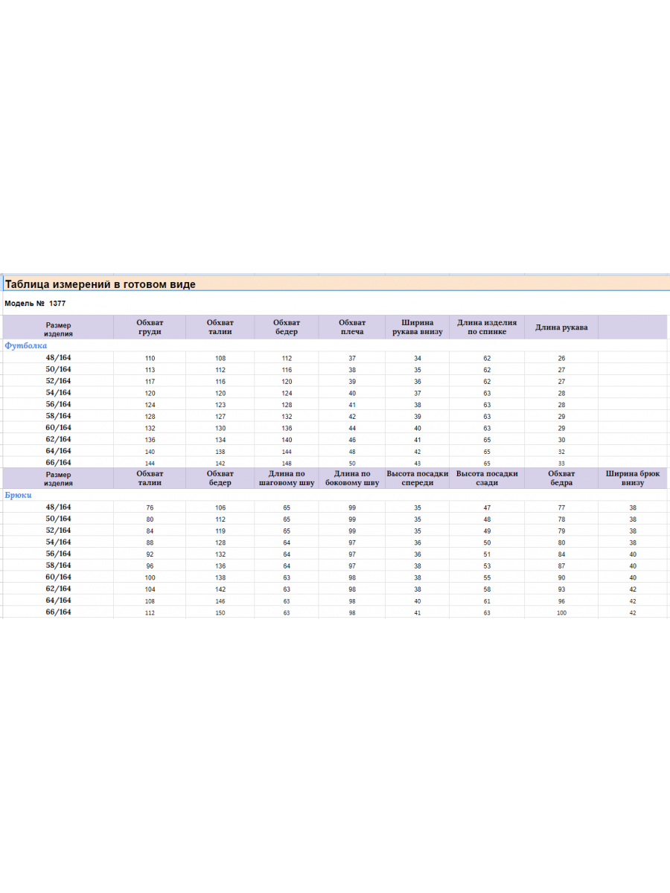
Task: Click chest value 110 in the Футболка table
Action: point(150,359)
